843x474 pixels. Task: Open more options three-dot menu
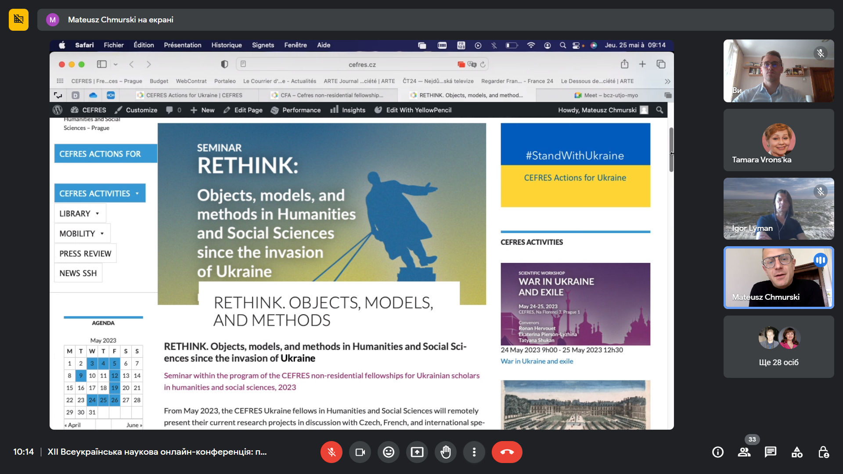(474, 452)
